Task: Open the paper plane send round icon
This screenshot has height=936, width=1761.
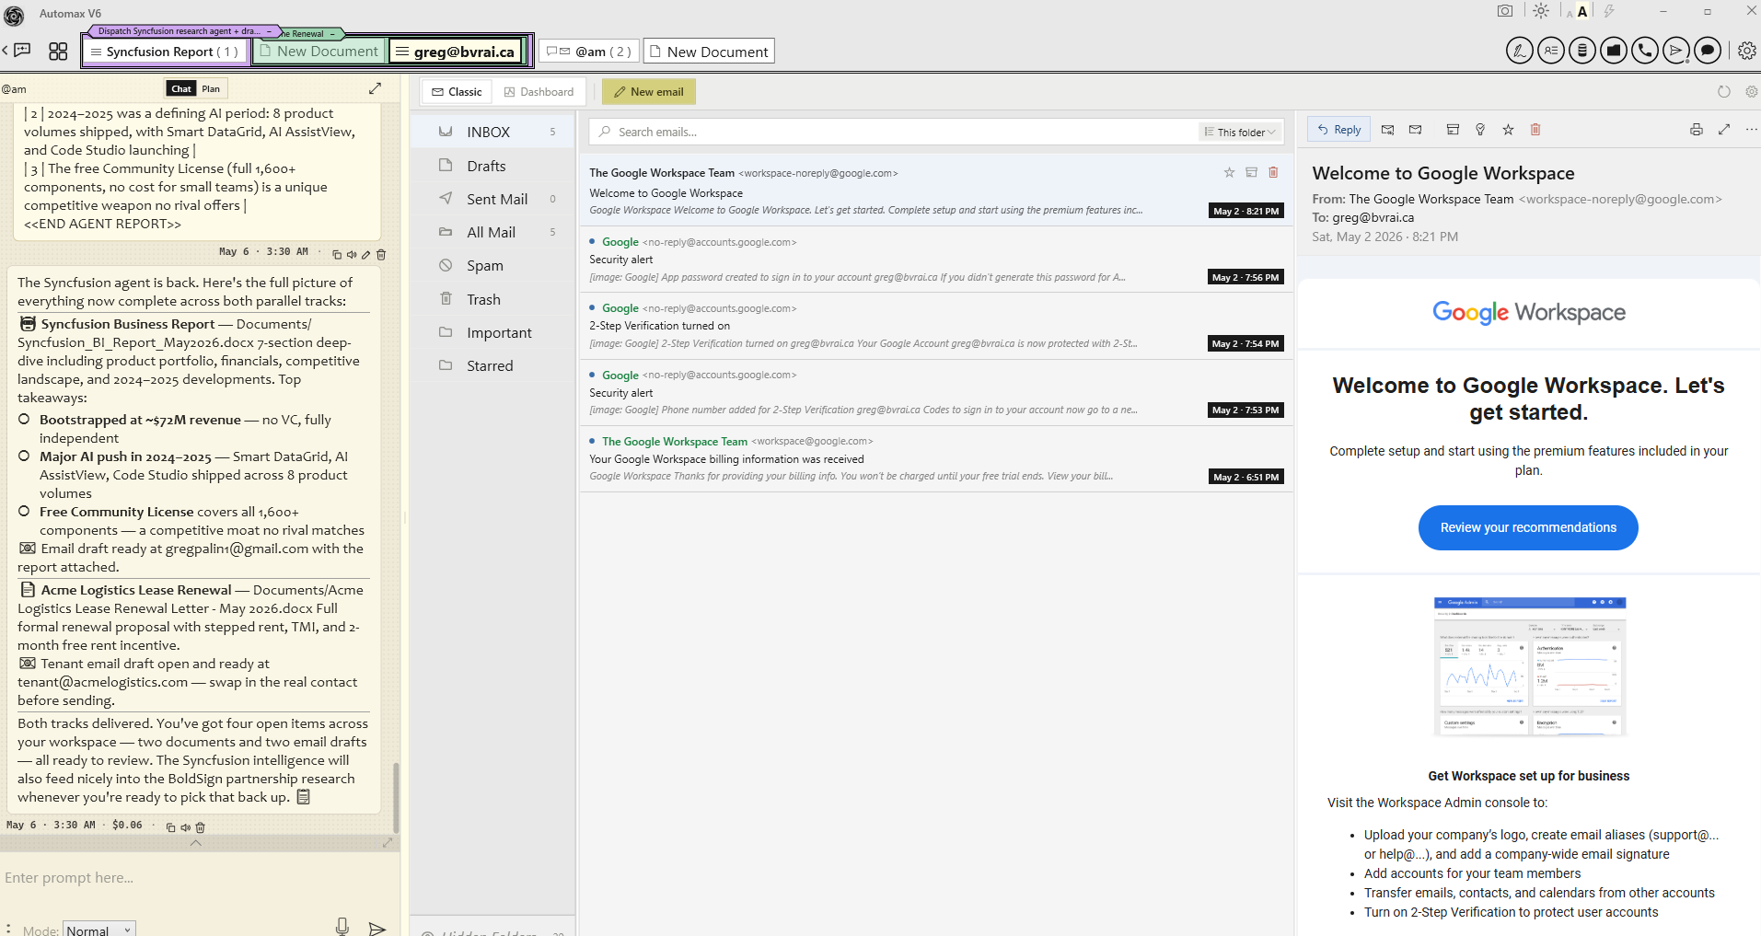Action: (1676, 51)
